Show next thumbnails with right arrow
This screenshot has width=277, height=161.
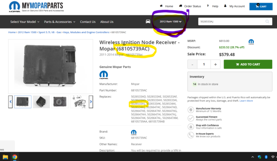pos(91,101)
